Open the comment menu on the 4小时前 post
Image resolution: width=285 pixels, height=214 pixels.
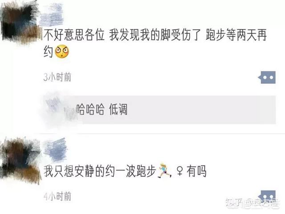tap(268, 197)
